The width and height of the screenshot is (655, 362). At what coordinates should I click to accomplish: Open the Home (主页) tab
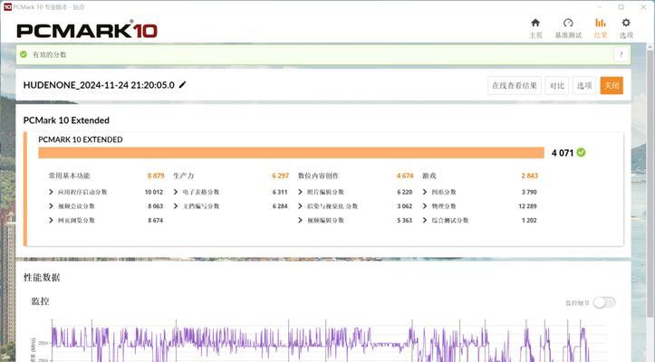(535, 28)
